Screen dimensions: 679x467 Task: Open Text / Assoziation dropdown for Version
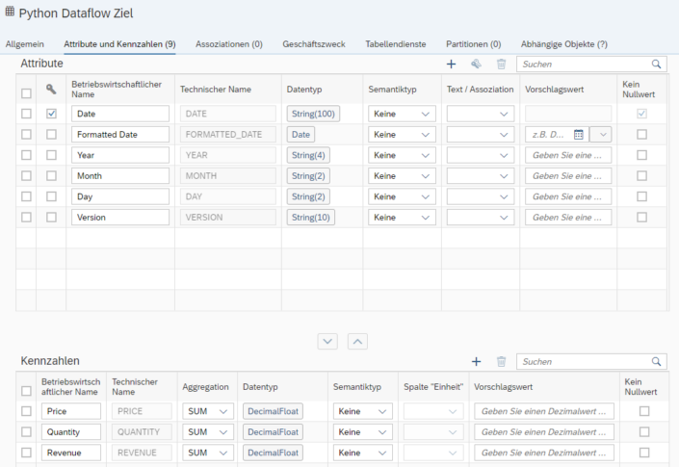(x=481, y=218)
